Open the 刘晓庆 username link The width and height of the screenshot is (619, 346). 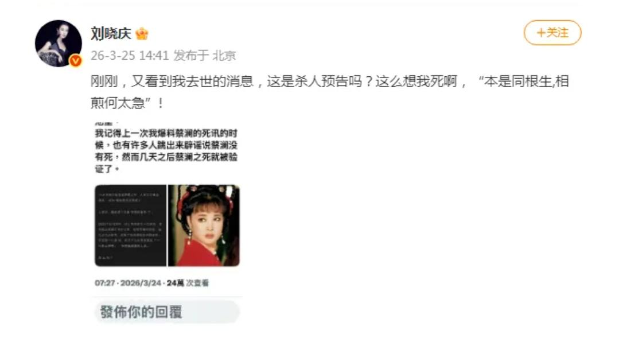point(111,33)
